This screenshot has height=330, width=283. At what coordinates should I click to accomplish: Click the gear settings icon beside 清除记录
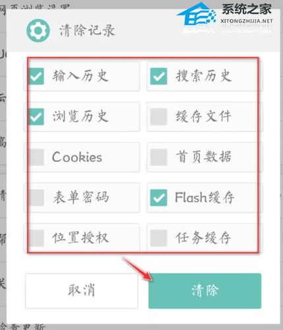coord(38,30)
